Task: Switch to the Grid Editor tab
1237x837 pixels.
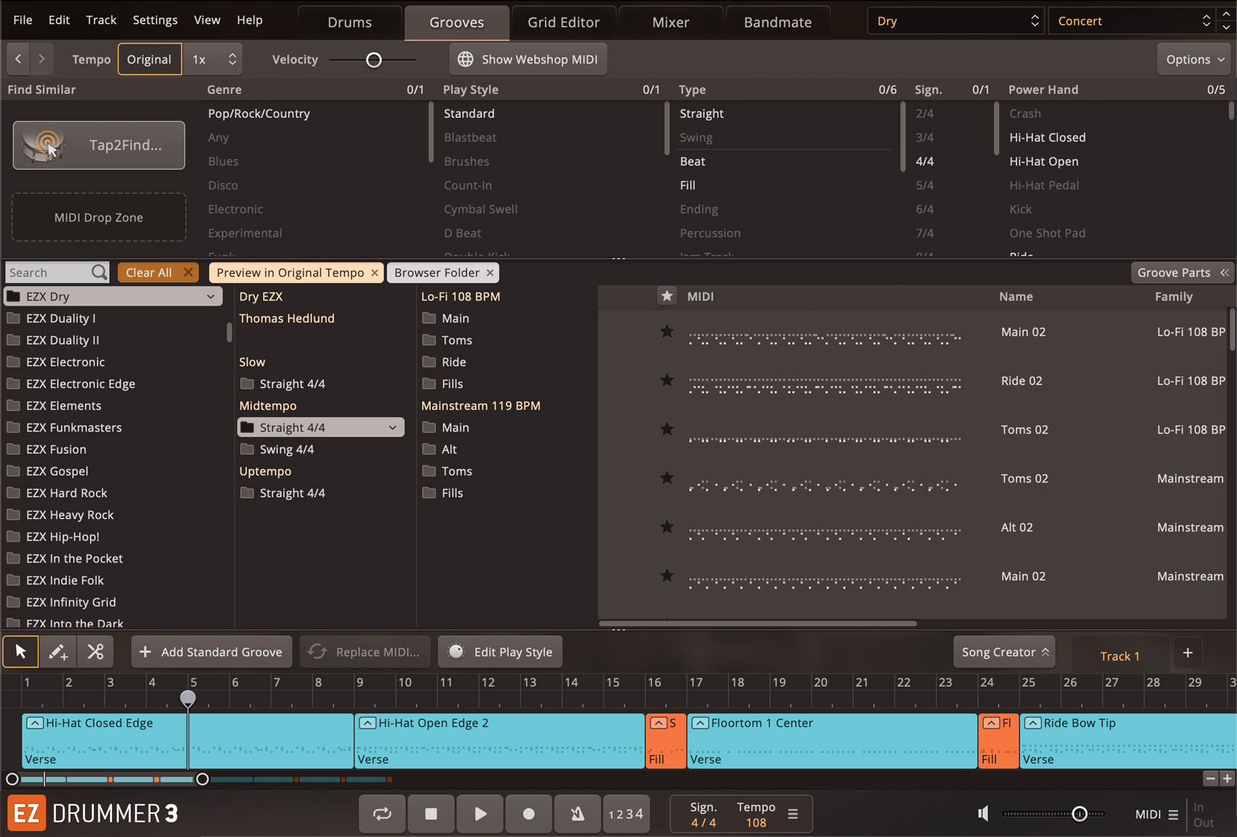Action: point(563,22)
